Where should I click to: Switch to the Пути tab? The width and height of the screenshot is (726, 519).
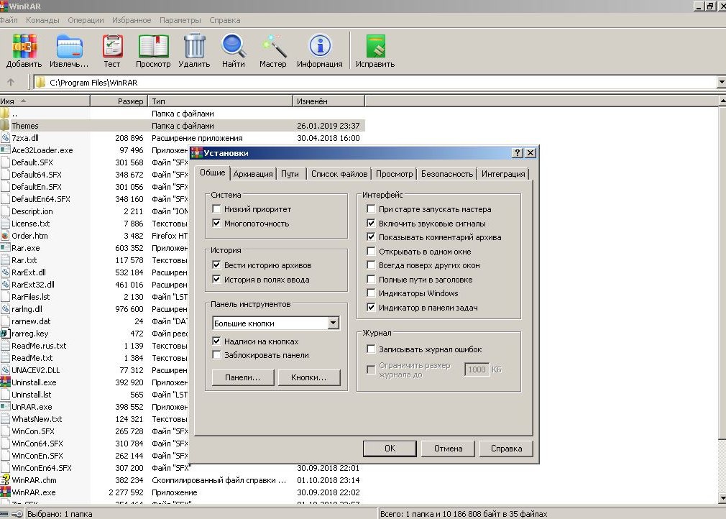point(290,174)
